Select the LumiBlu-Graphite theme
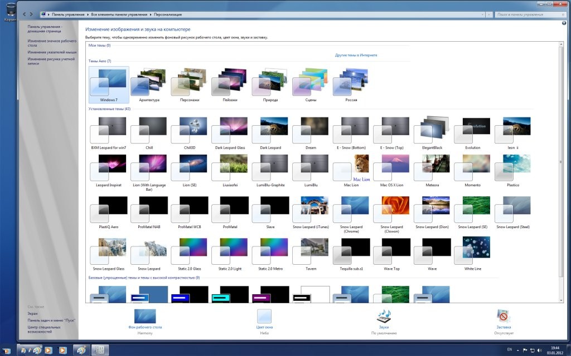 click(x=270, y=170)
